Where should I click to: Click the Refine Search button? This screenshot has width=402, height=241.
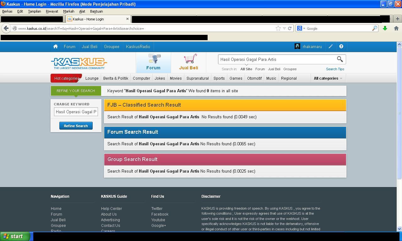click(76, 126)
